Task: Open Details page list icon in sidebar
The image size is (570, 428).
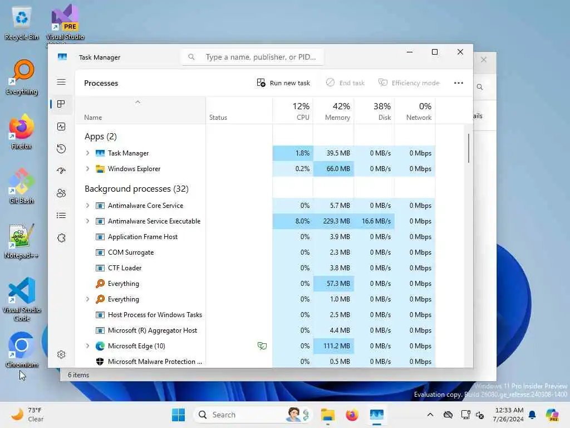Action: (61, 216)
